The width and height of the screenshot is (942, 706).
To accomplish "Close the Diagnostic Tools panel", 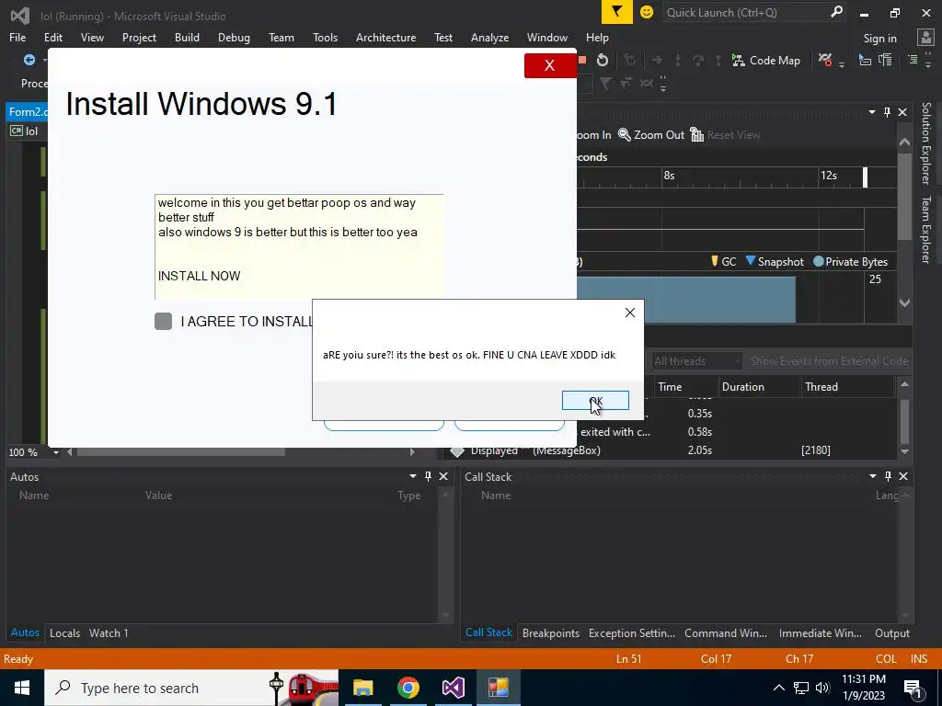I will pos(902,112).
